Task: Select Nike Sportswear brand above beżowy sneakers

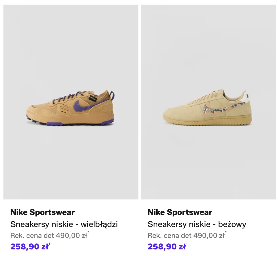Action: (x=180, y=212)
